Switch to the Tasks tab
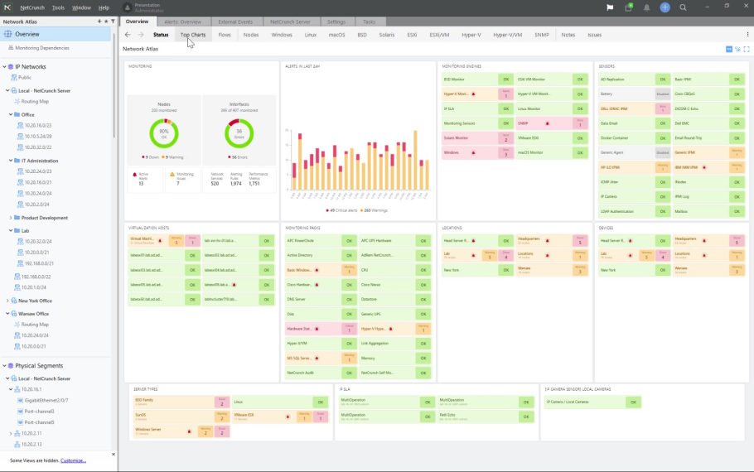 [370, 22]
